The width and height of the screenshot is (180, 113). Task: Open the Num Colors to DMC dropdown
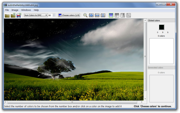pos(36,15)
